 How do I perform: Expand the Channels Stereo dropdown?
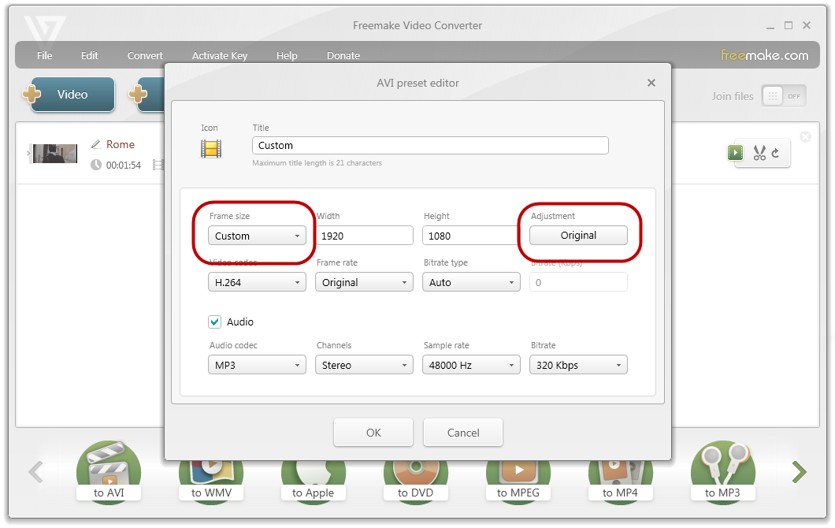364,365
